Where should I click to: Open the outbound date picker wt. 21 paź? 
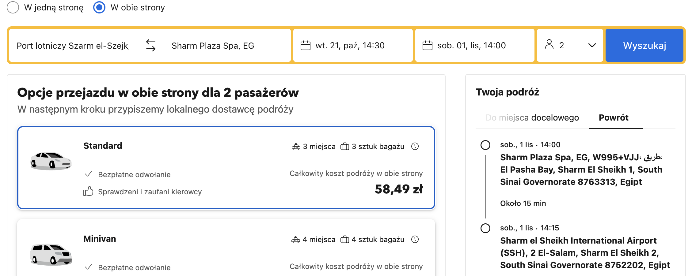point(350,46)
